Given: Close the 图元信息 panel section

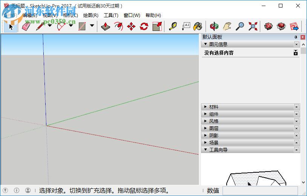Looking at the screenshot, I should (x=296, y=44).
